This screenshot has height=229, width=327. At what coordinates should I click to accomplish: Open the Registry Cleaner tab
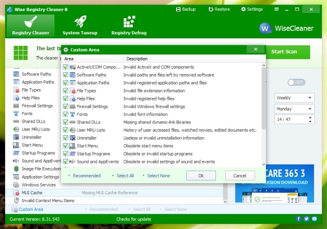(31, 25)
